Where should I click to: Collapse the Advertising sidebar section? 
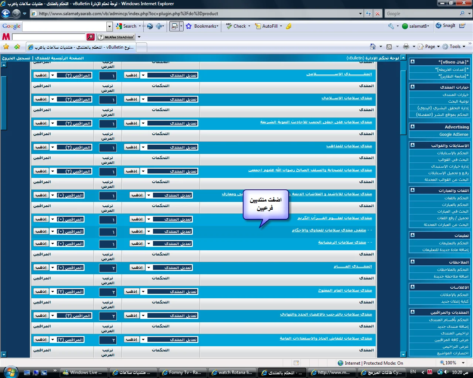click(x=413, y=127)
